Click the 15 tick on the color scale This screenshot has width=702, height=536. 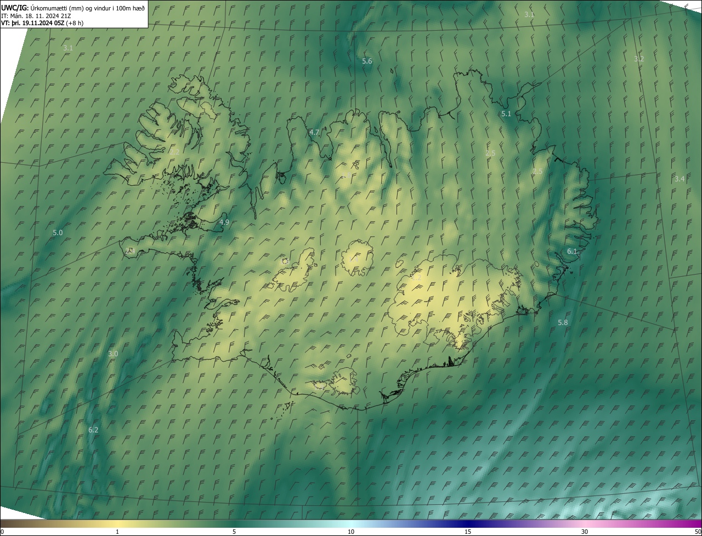click(468, 532)
